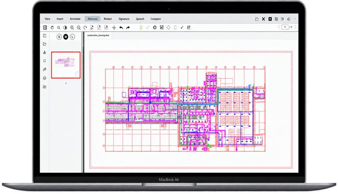Open the bookmarks sidebar panel
The height and width of the screenshot is (194, 338).
(45, 61)
